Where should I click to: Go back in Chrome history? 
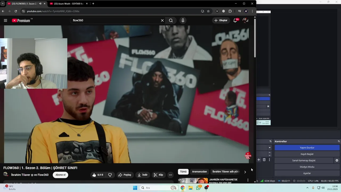coord(3,11)
